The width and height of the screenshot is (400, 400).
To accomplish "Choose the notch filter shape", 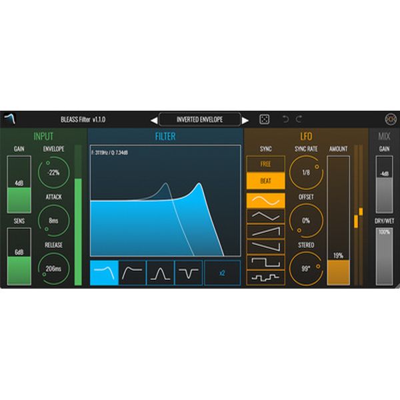I will pyautogui.click(x=187, y=273).
